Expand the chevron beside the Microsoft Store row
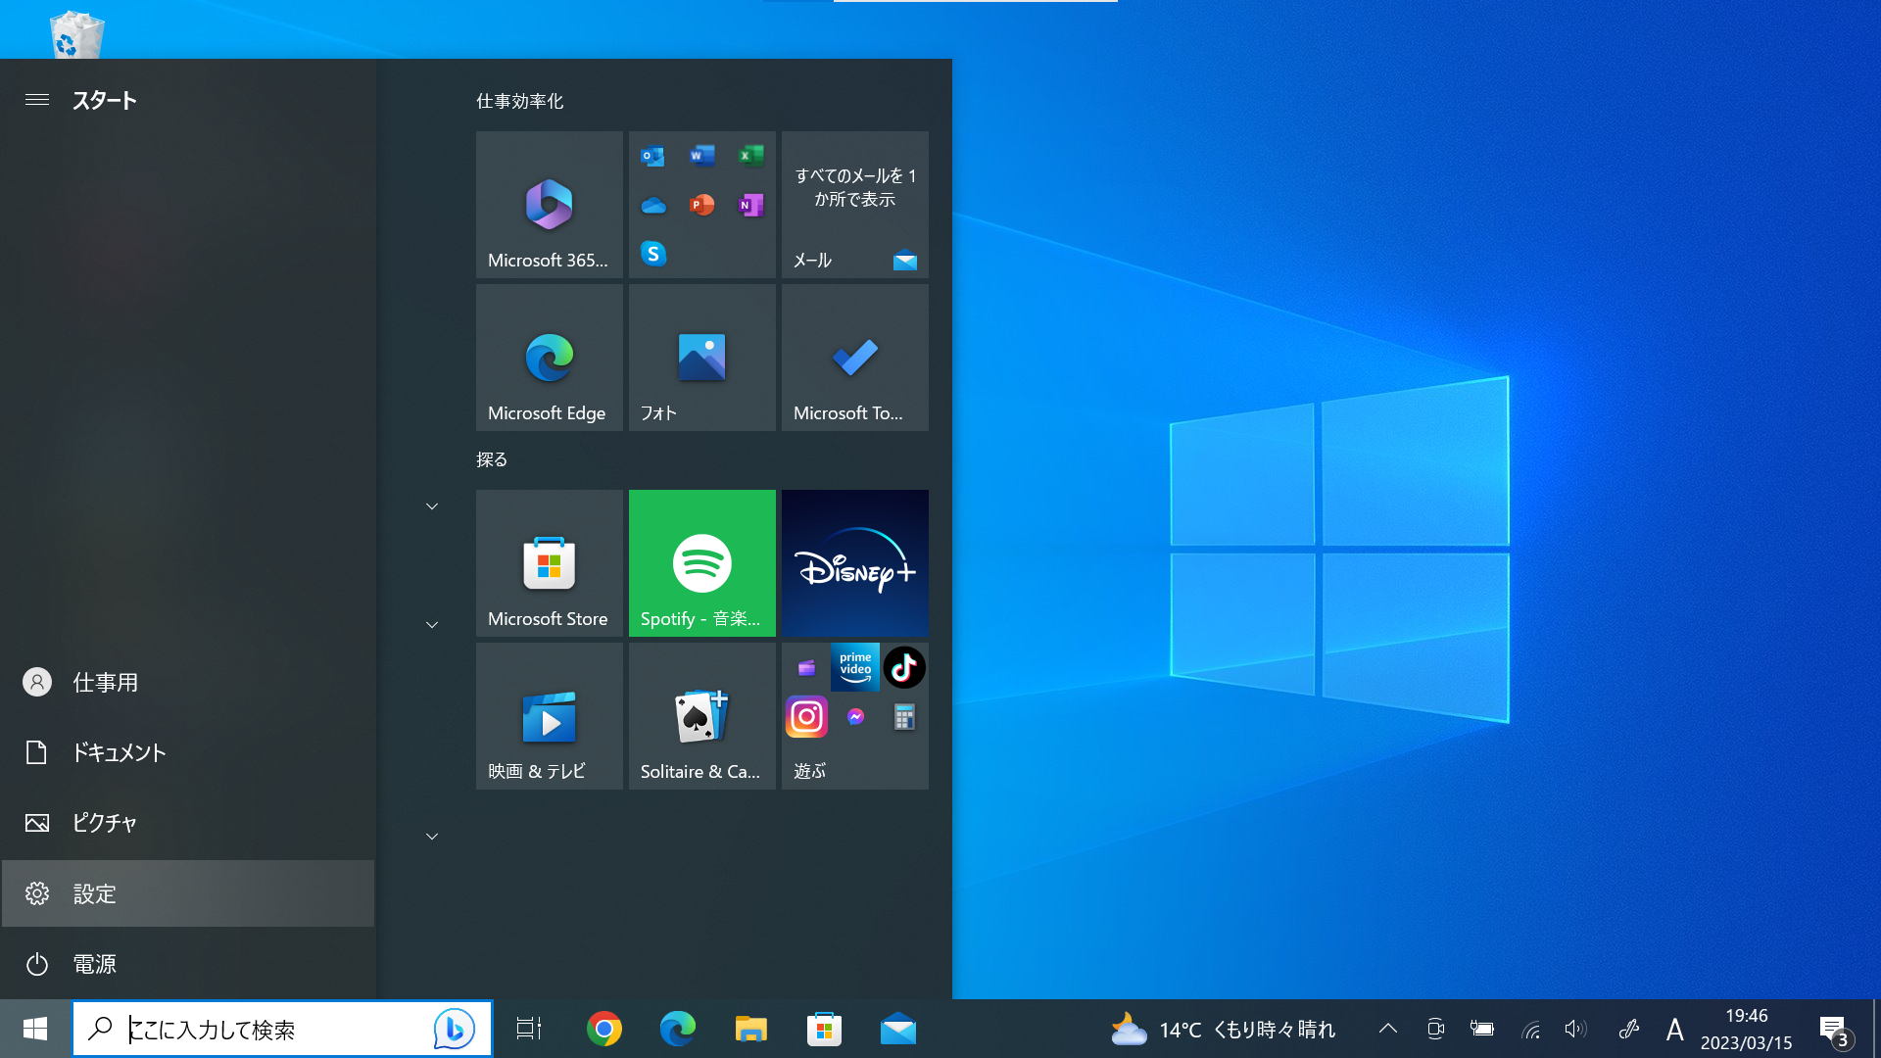This screenshot has height=1058, width=1881. 432,625
